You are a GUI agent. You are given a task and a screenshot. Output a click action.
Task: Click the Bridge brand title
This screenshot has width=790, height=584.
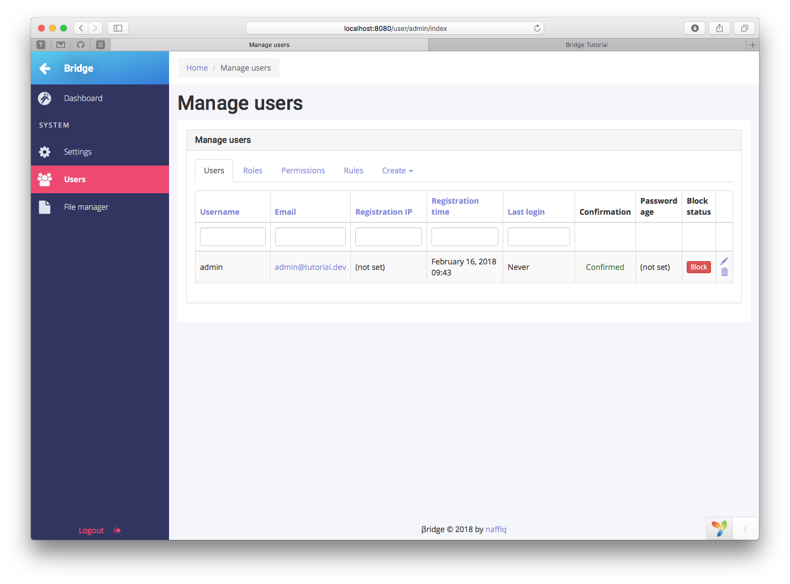coord(78,68)
